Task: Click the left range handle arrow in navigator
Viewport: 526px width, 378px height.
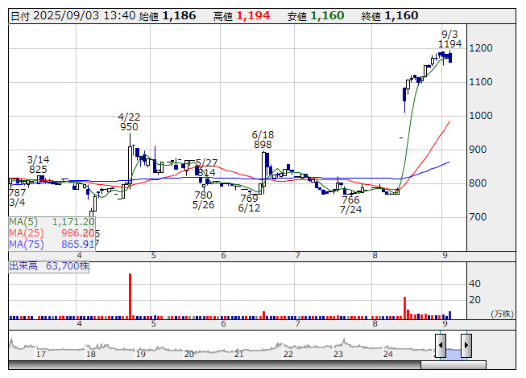Action: (441, 345)
